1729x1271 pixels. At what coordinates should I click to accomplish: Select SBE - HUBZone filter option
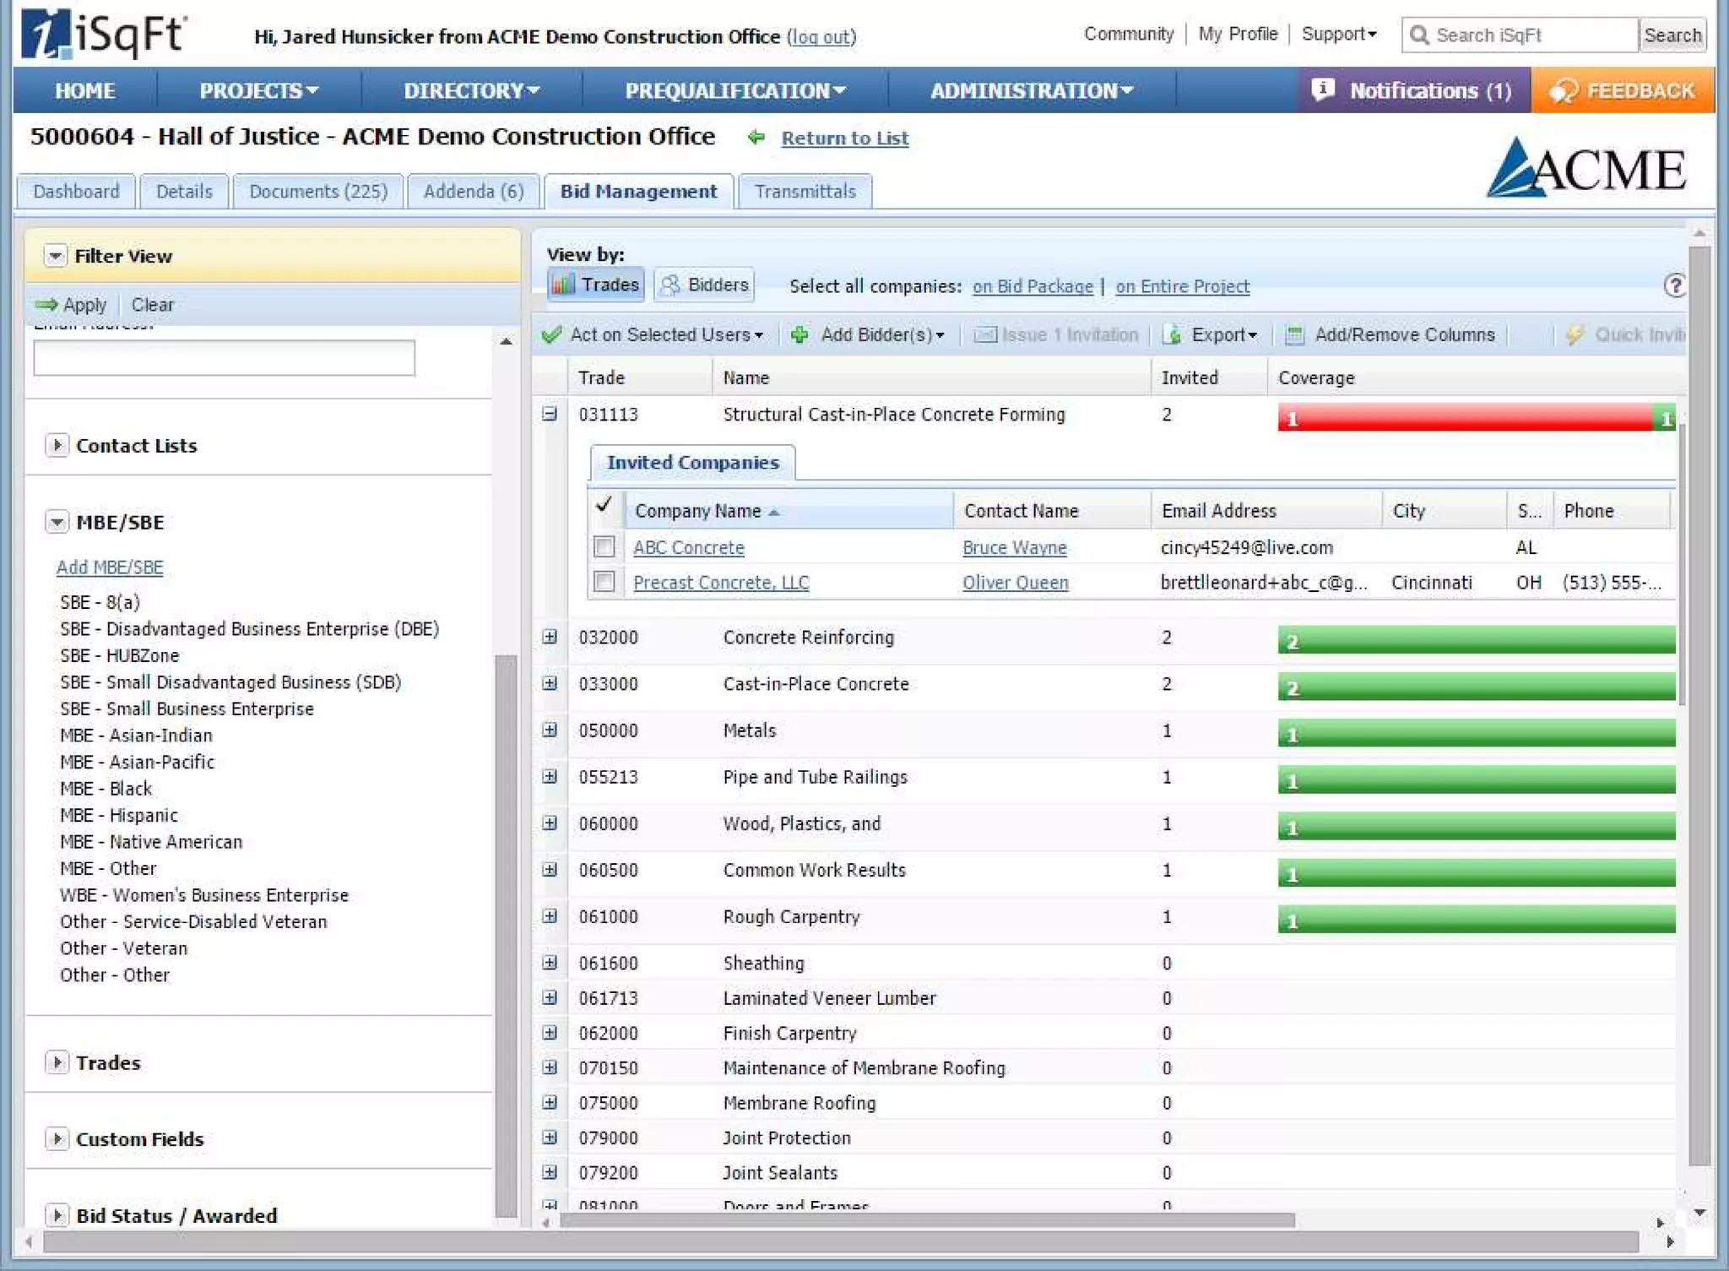point(119,655)
